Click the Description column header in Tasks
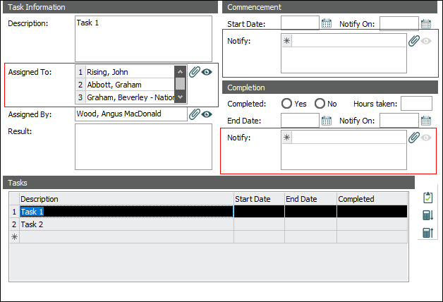 click(127, 199)
